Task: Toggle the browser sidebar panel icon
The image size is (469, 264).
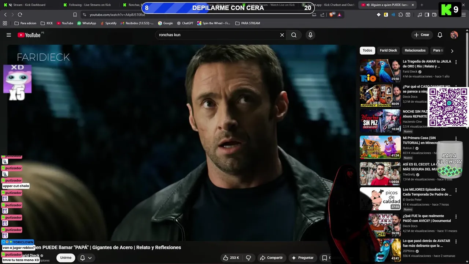Action: [x=427, y=15]
